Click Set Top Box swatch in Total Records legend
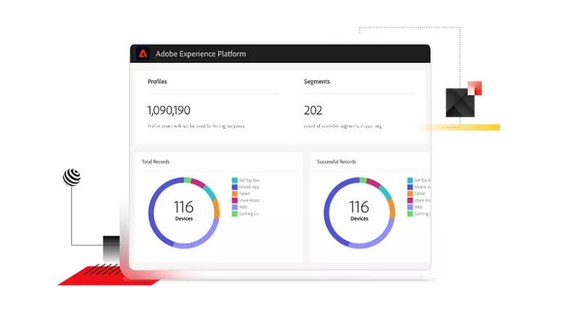 235,181
